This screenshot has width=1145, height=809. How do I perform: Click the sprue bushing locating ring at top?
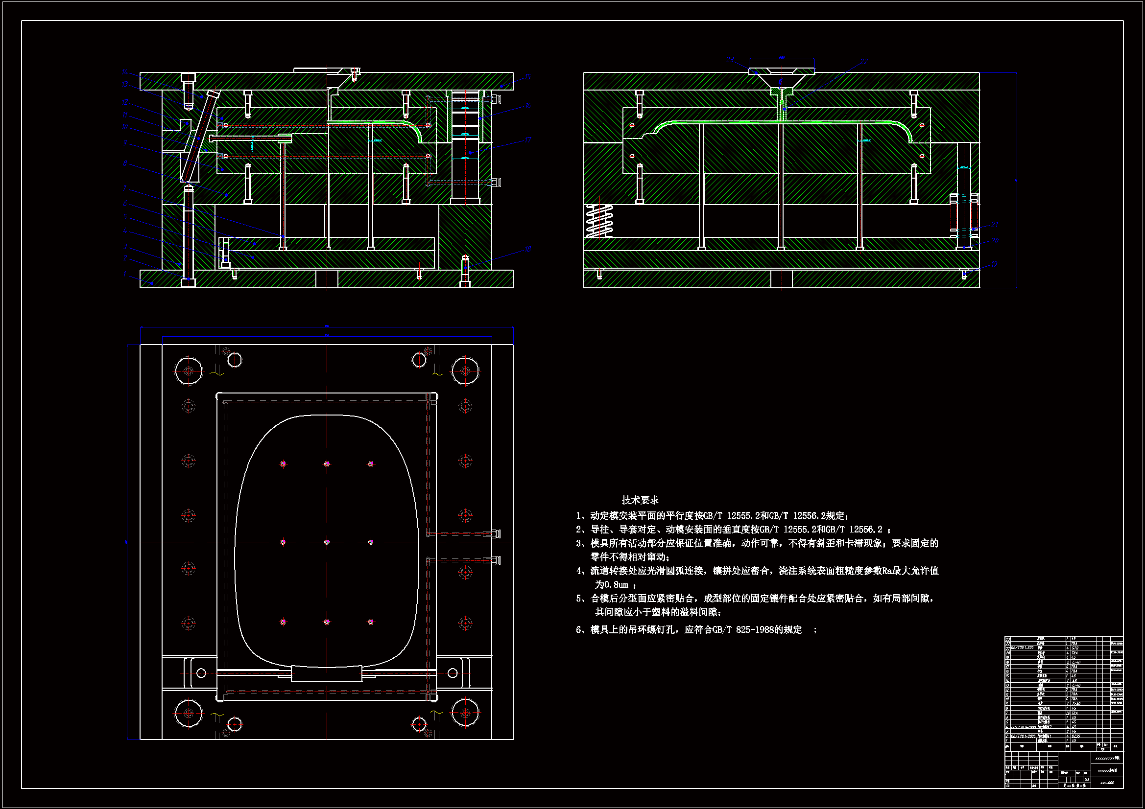(x=781, y=71)
